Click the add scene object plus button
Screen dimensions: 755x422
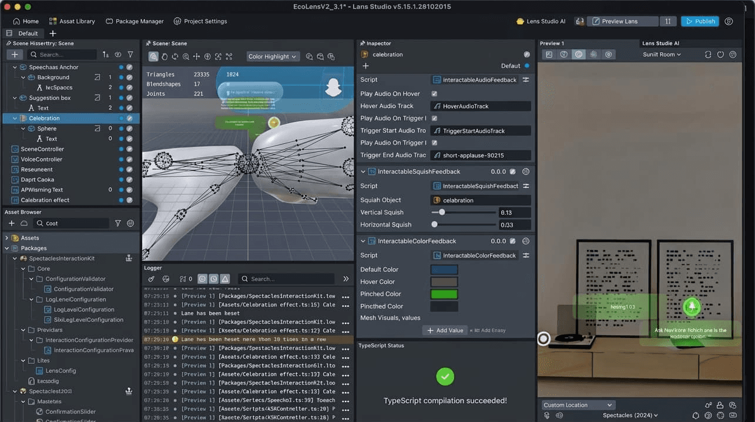coord(15,54)
